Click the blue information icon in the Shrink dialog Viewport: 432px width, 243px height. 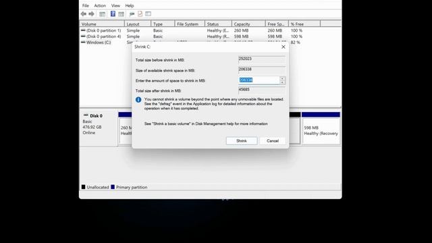pos(138,100)
